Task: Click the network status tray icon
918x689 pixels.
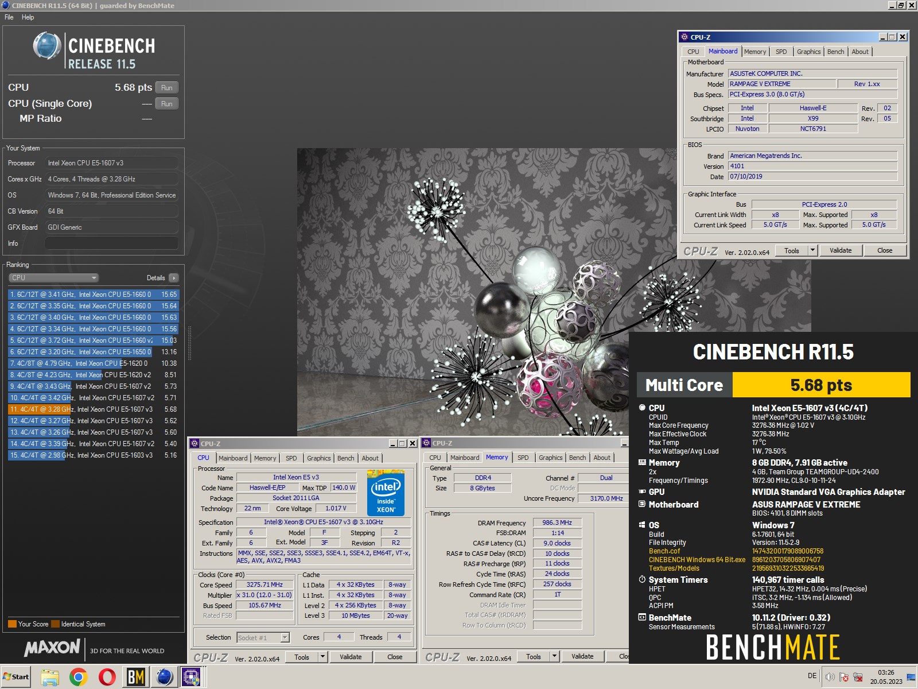Action: point(858,677)
